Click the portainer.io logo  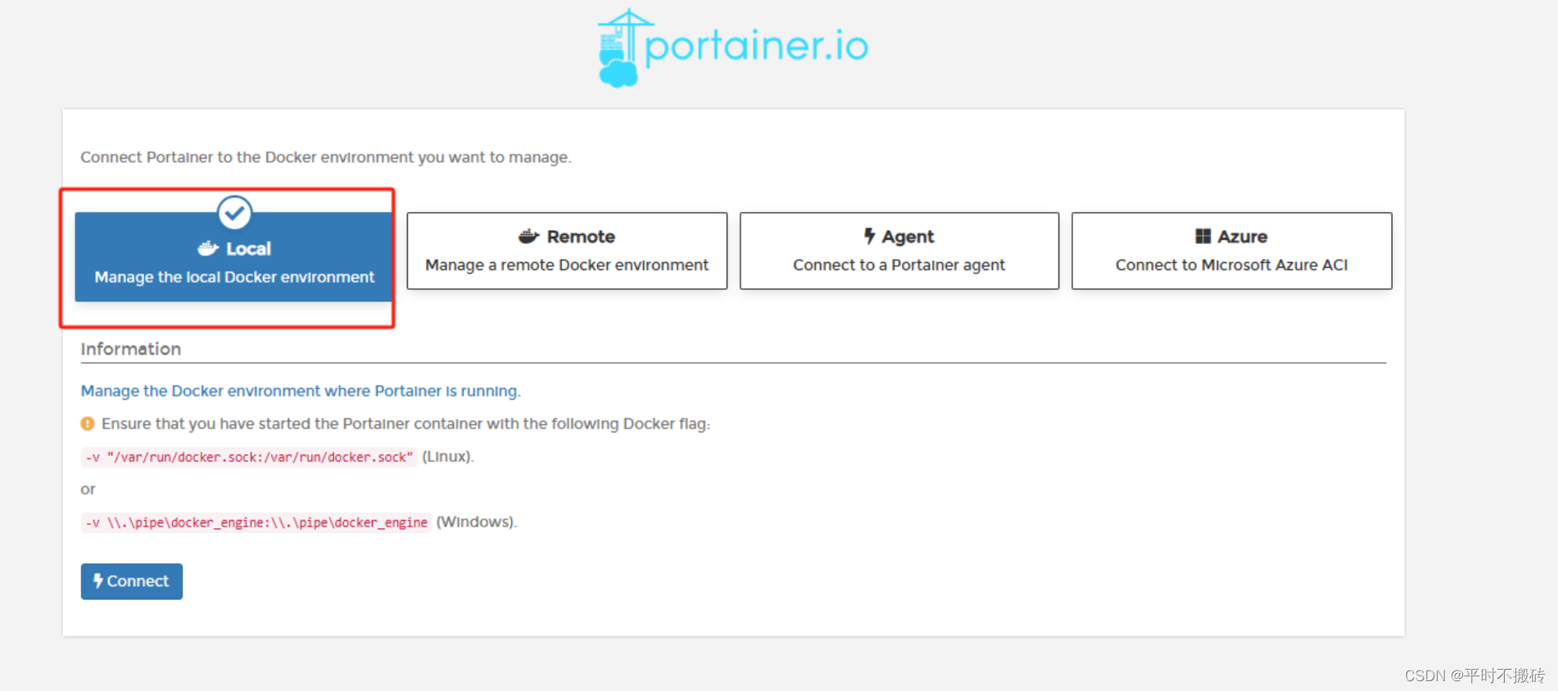pyautogui.click(x=733, y=47)
